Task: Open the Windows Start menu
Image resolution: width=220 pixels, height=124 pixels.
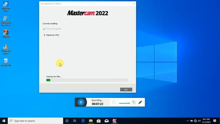Action: point(4,121)
